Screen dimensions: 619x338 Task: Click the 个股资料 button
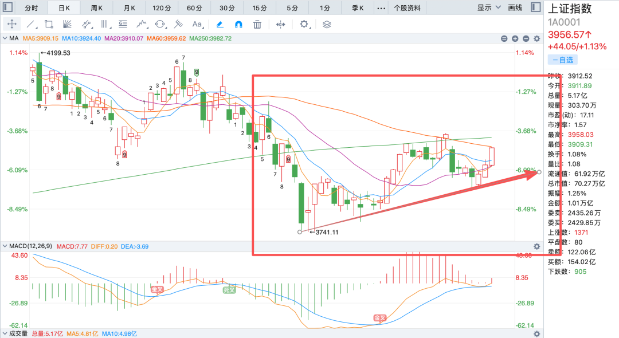coord(407,8)
